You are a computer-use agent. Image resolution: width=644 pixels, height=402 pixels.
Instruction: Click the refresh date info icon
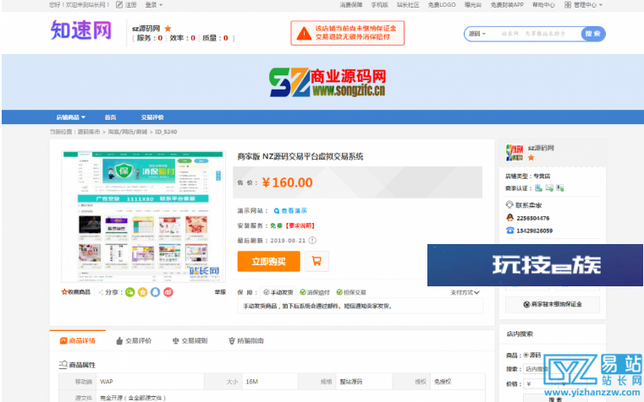pyautogui.click(x=312, y=241)
